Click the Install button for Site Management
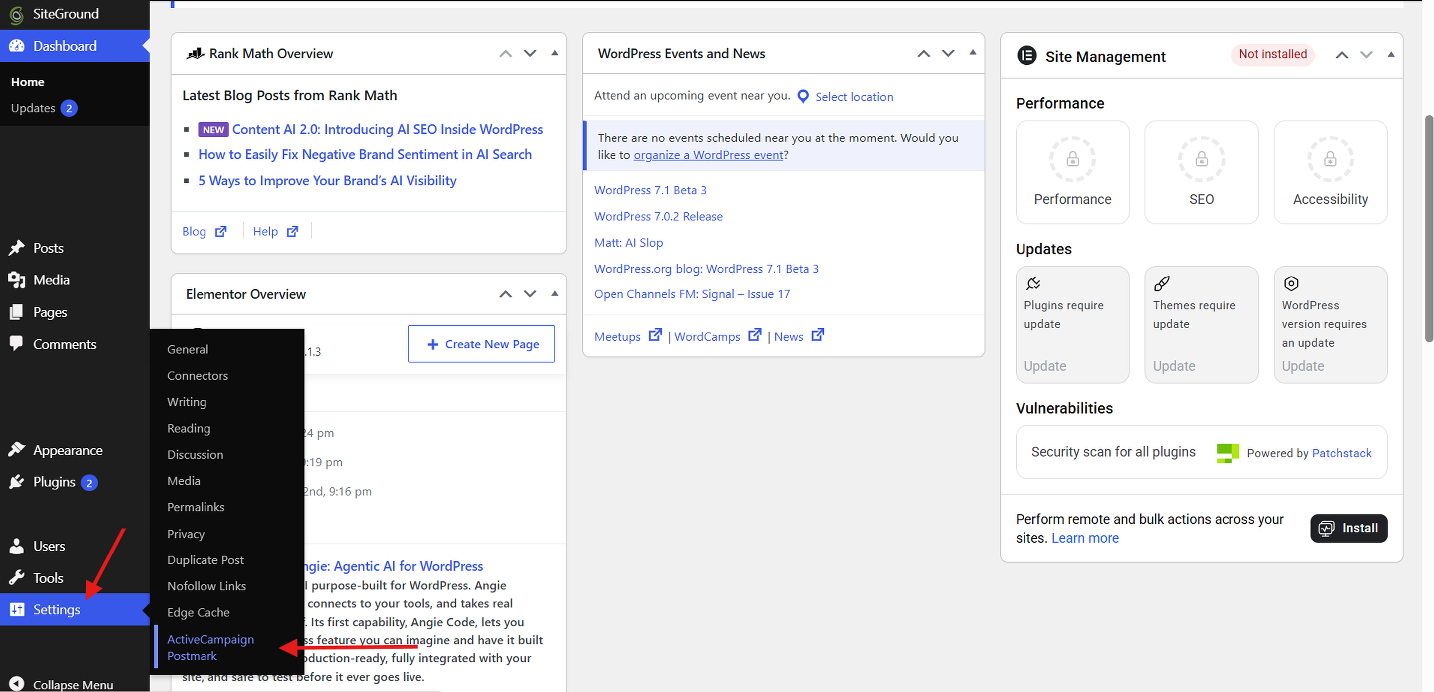Screen dimensions: 1434x692 click(1348, 528)
